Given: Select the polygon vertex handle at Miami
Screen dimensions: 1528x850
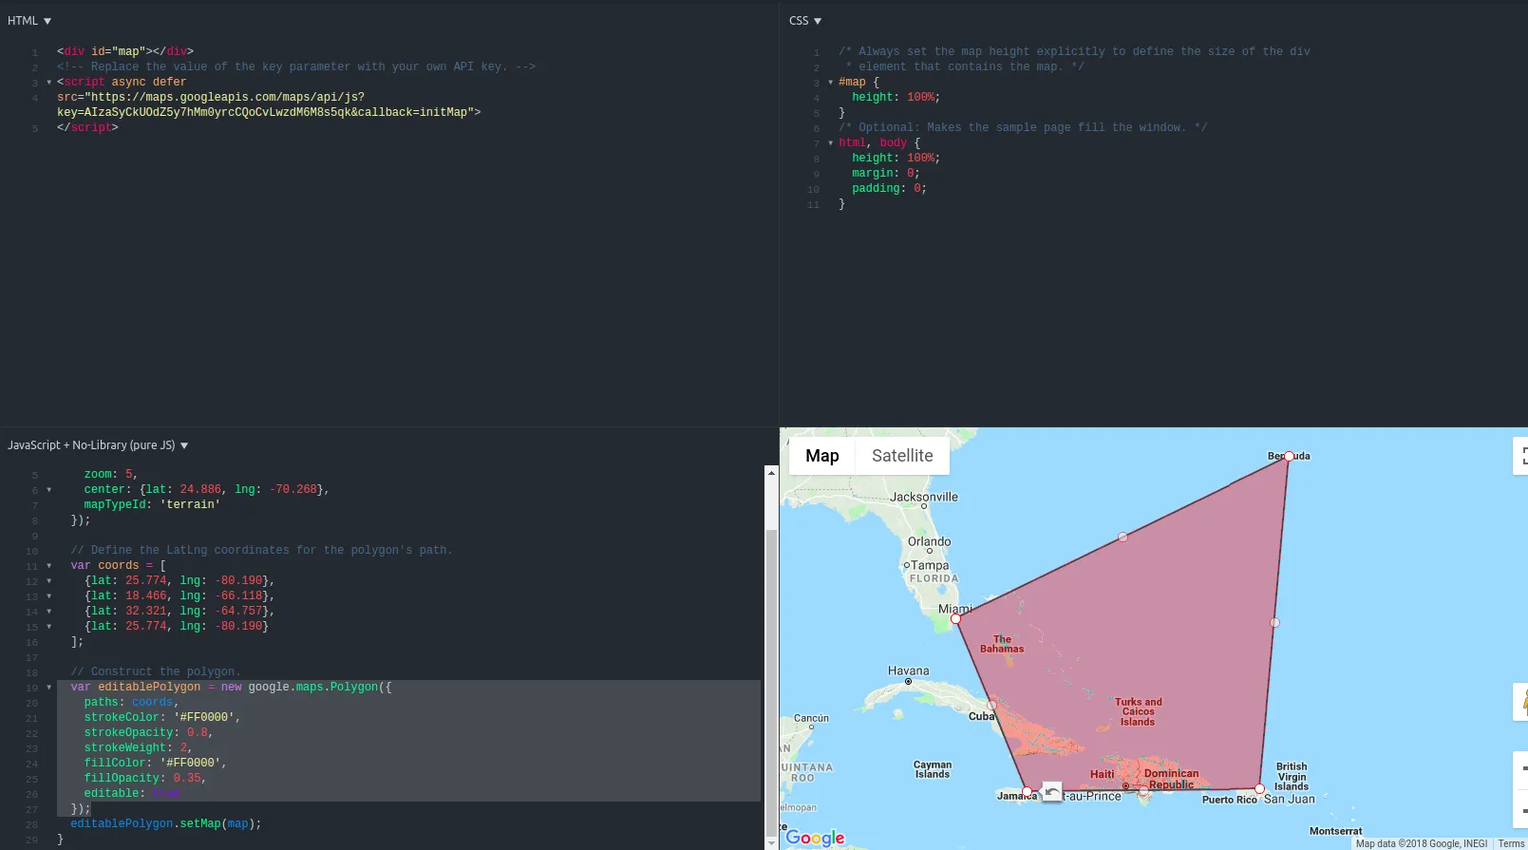Looking at the screenshot, I should [956, 619].
